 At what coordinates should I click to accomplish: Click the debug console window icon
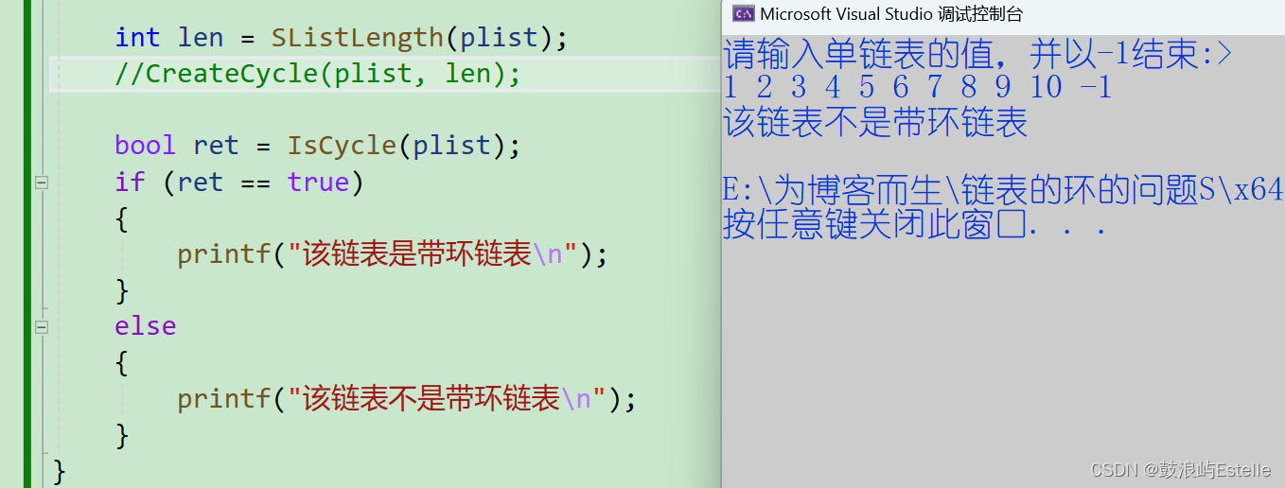tap(744, 13)
